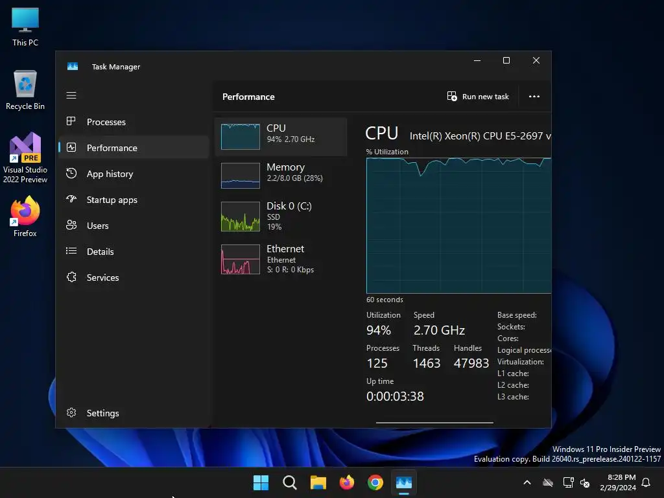Maximize the Task Manager window
This screenshot has height=498, width=664.
[506, 60]
